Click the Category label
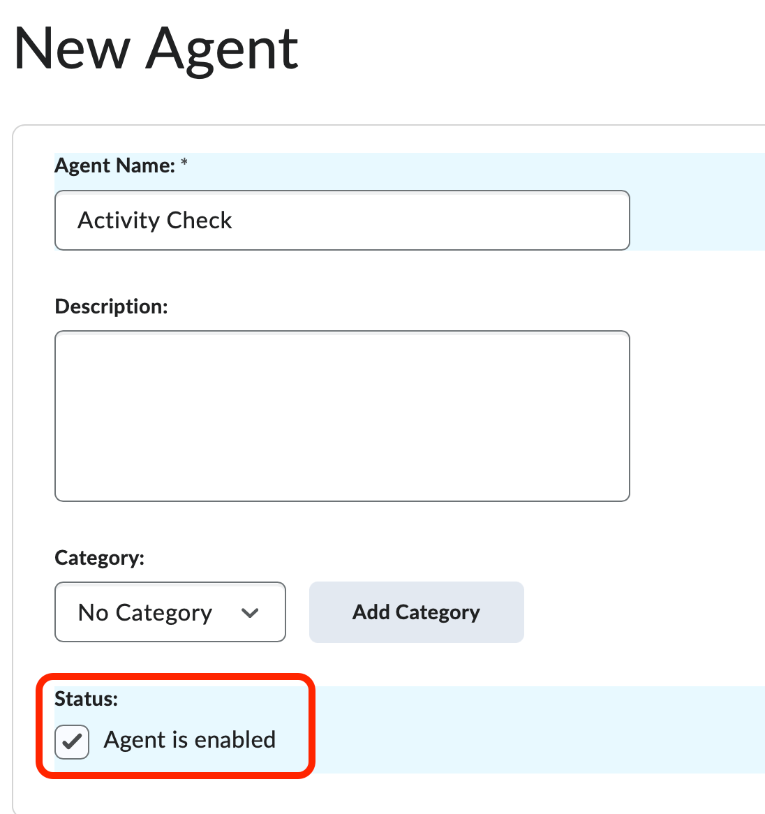This screenshot has height=814, width=765. [99, 558]
